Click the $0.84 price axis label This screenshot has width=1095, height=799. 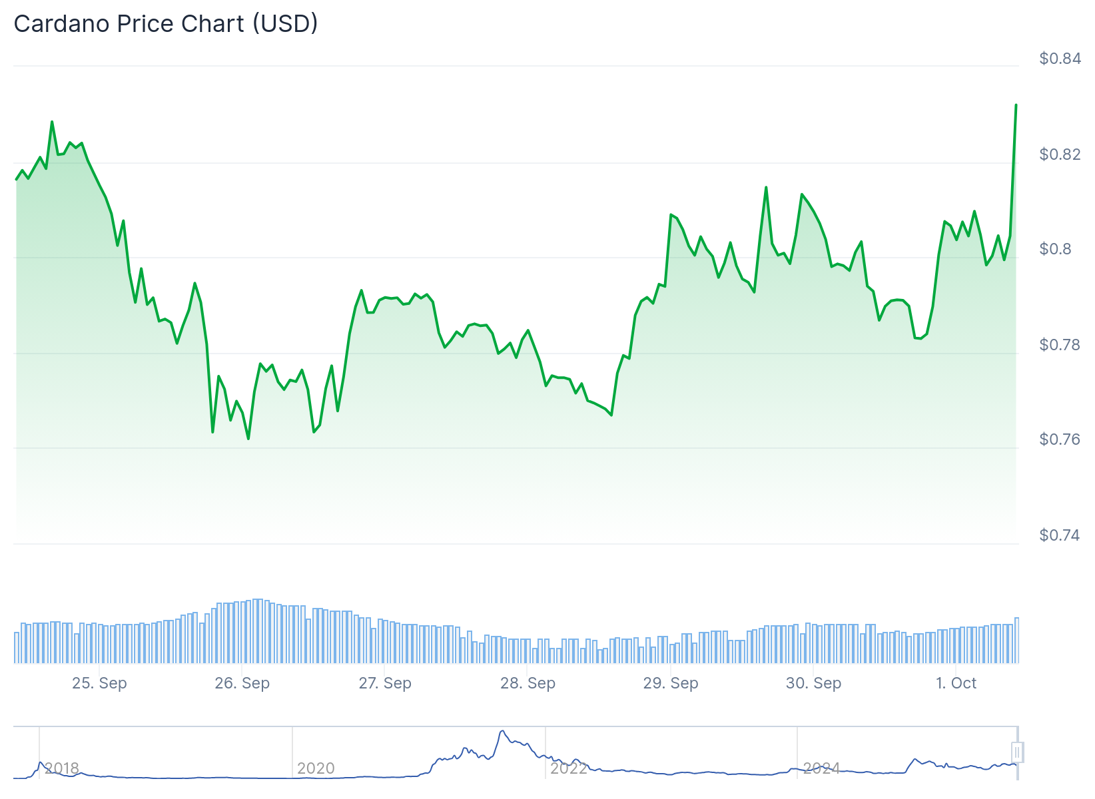click(1060, 59)
